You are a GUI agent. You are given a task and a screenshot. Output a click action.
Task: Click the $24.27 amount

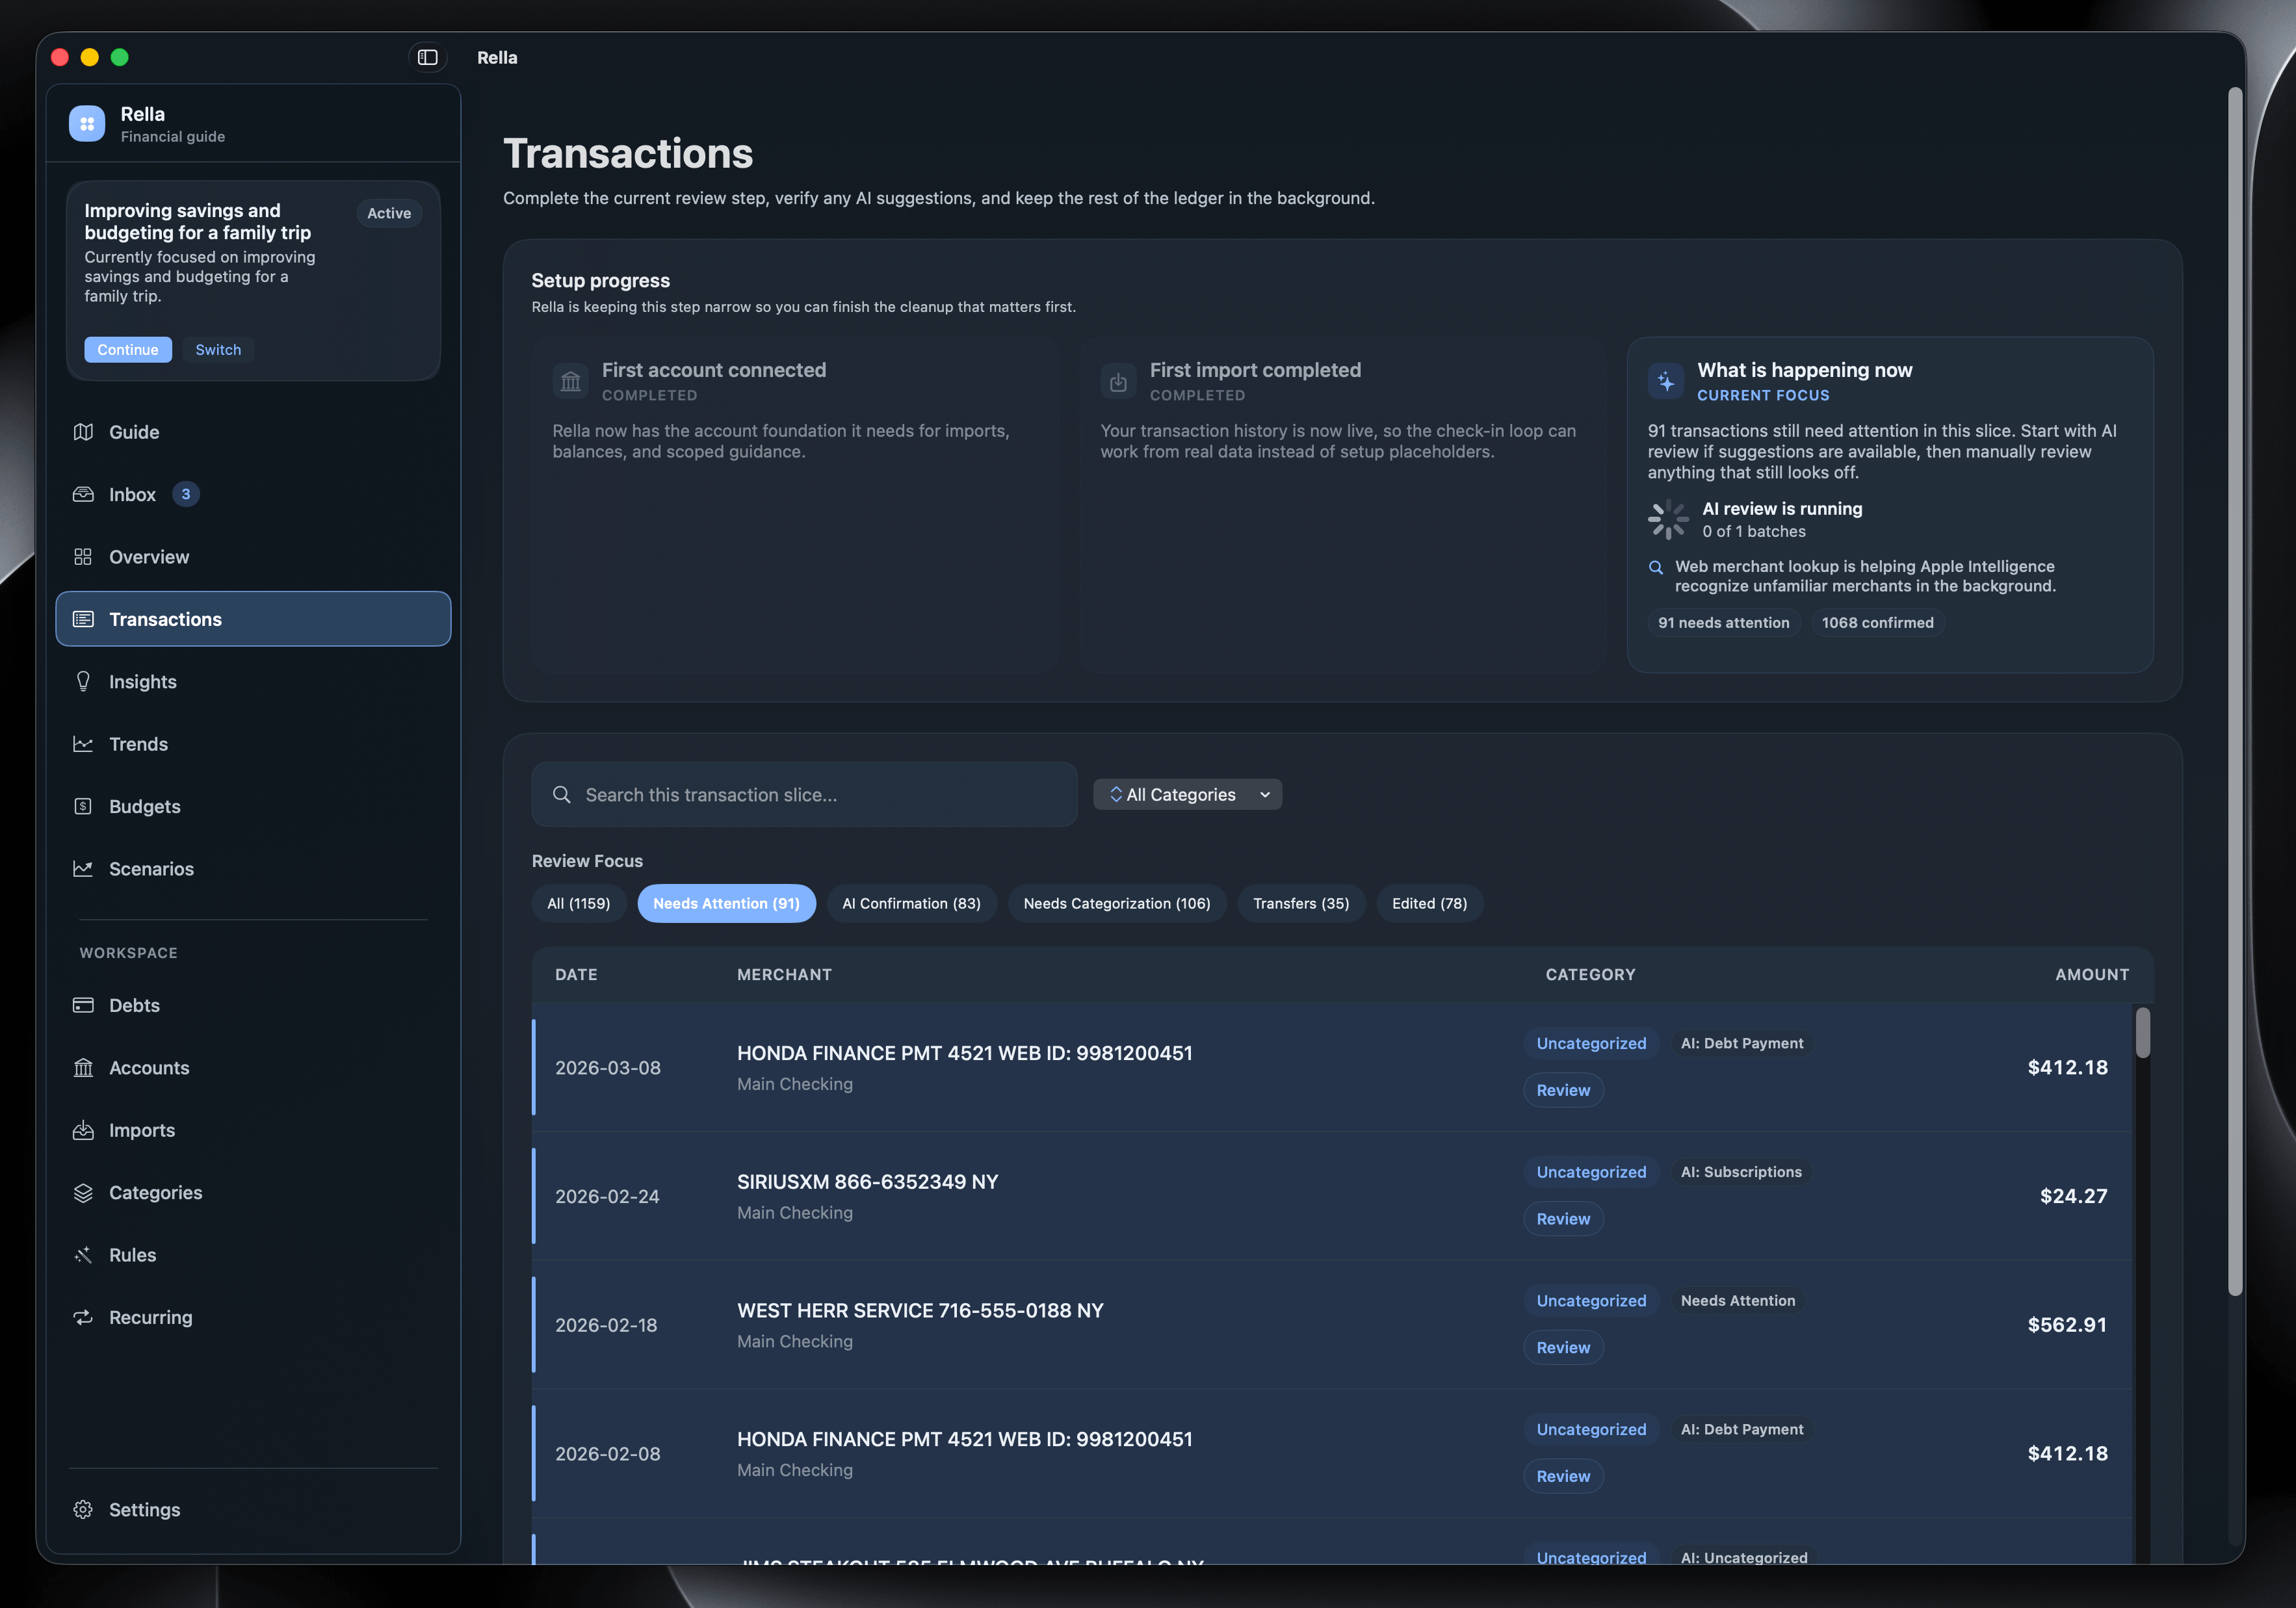click(x=2073, y=1196)
